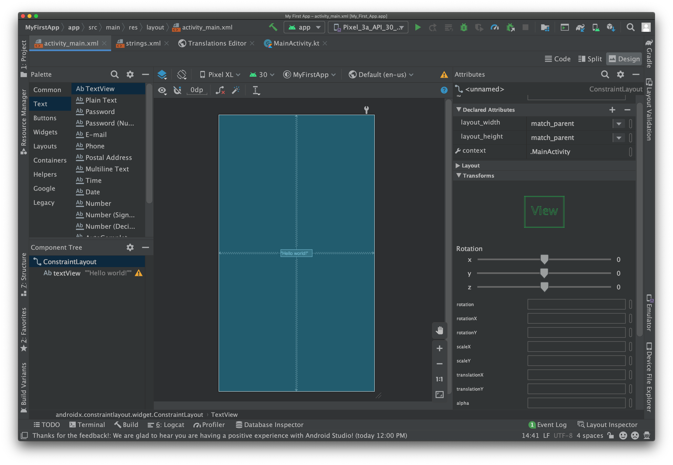Click the Run app button (green triangle)
This screenshot has height=465, width=673.
click(x=419, y=27)
